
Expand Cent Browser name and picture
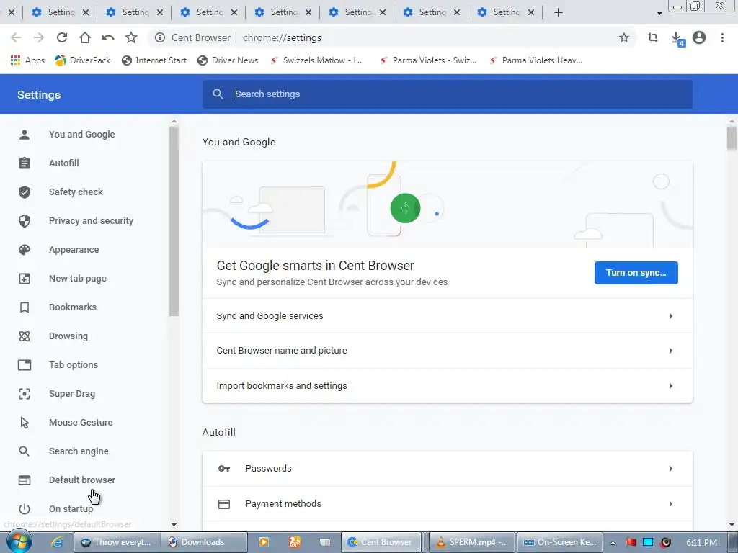coord(447,351)
